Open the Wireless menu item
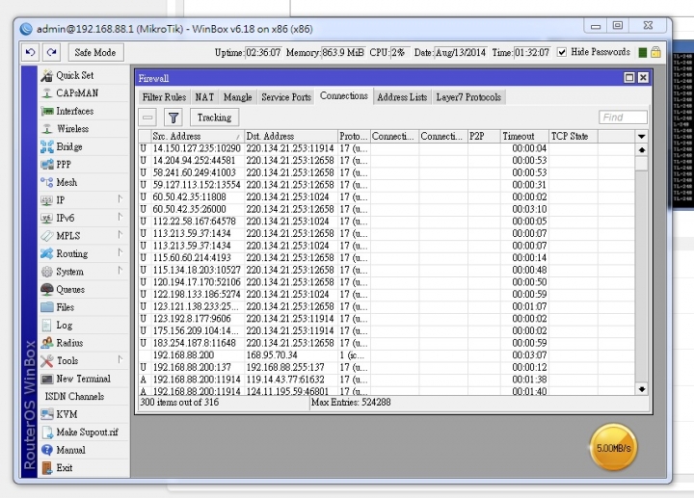694x498 pixels. point(72,129)
